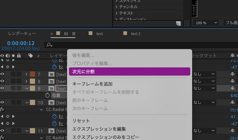Click the 640 position value on layer 9

234,95
